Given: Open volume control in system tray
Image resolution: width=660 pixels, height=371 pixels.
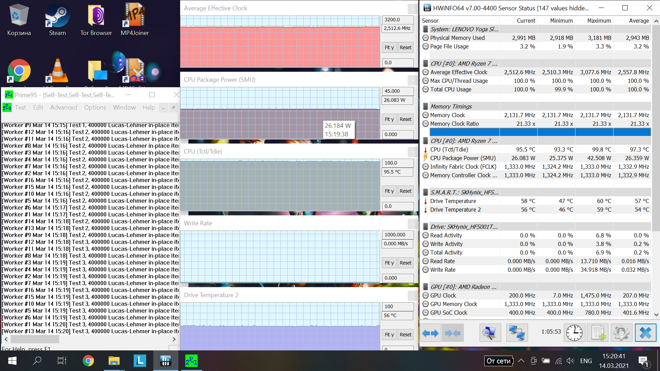Looking at the screenshot, I should coord(570,361).
